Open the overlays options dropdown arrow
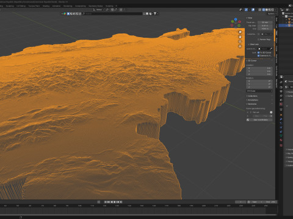This screenshot has height=219, width=293. pos(256,10)
